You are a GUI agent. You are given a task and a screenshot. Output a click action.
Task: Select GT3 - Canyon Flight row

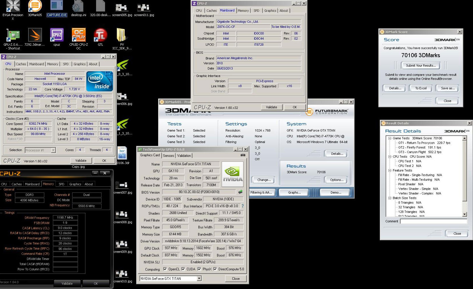(x=420, y=152)
